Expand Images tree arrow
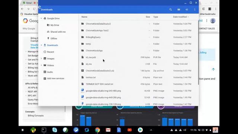The height and width of the screenshot is (134, 238). [41, 58]
